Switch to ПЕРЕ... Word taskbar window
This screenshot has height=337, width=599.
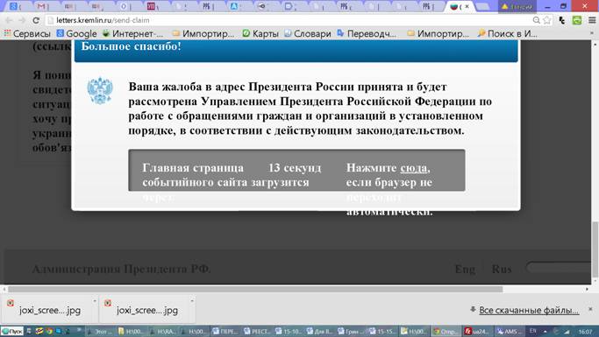point(225,331)
